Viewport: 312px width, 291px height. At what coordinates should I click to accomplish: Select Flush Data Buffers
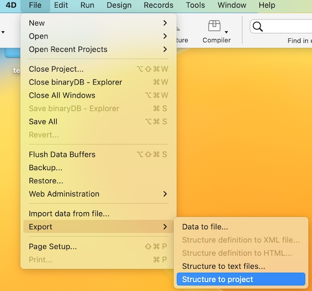point(62,155)
